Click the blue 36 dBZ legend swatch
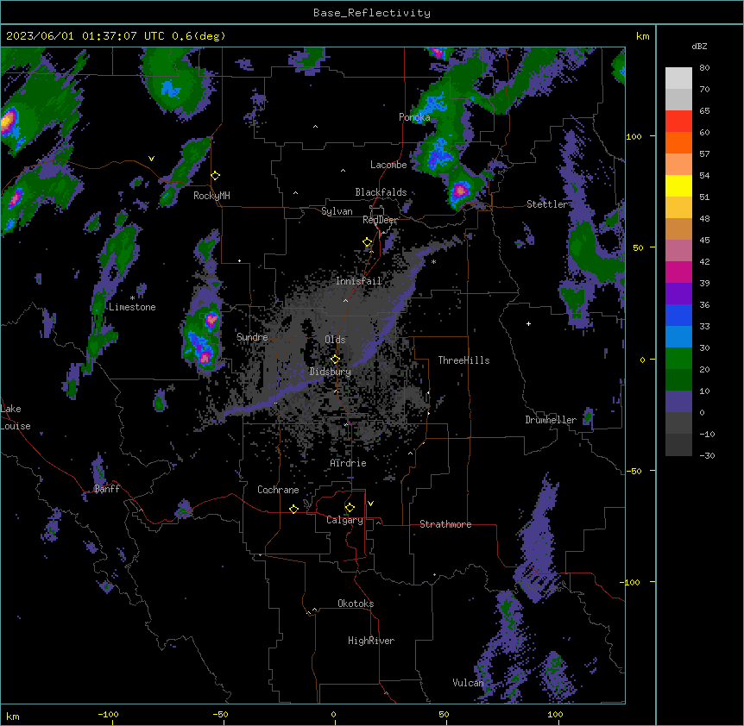Viewport: 744px width, 726px height. click(678, 315)
